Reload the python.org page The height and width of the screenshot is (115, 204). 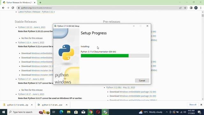point(13,8)
